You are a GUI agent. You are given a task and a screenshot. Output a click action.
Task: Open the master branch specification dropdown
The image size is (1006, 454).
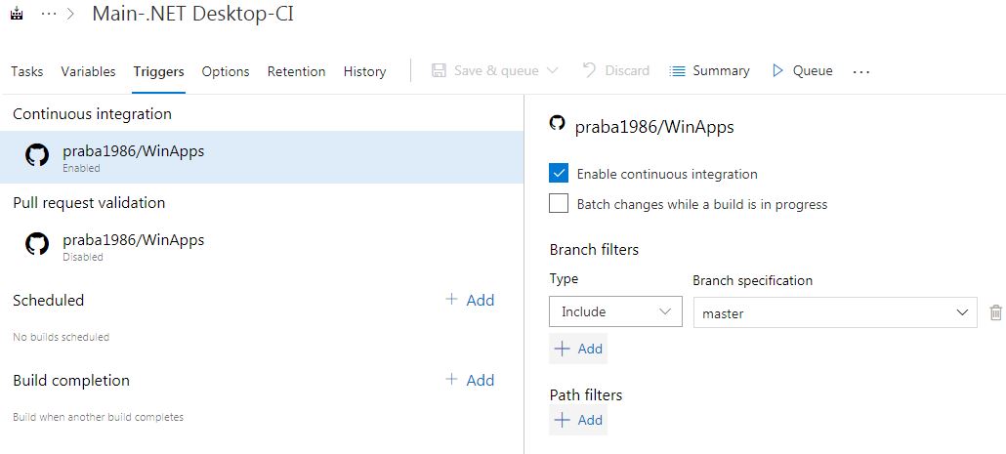click(835, 313)
